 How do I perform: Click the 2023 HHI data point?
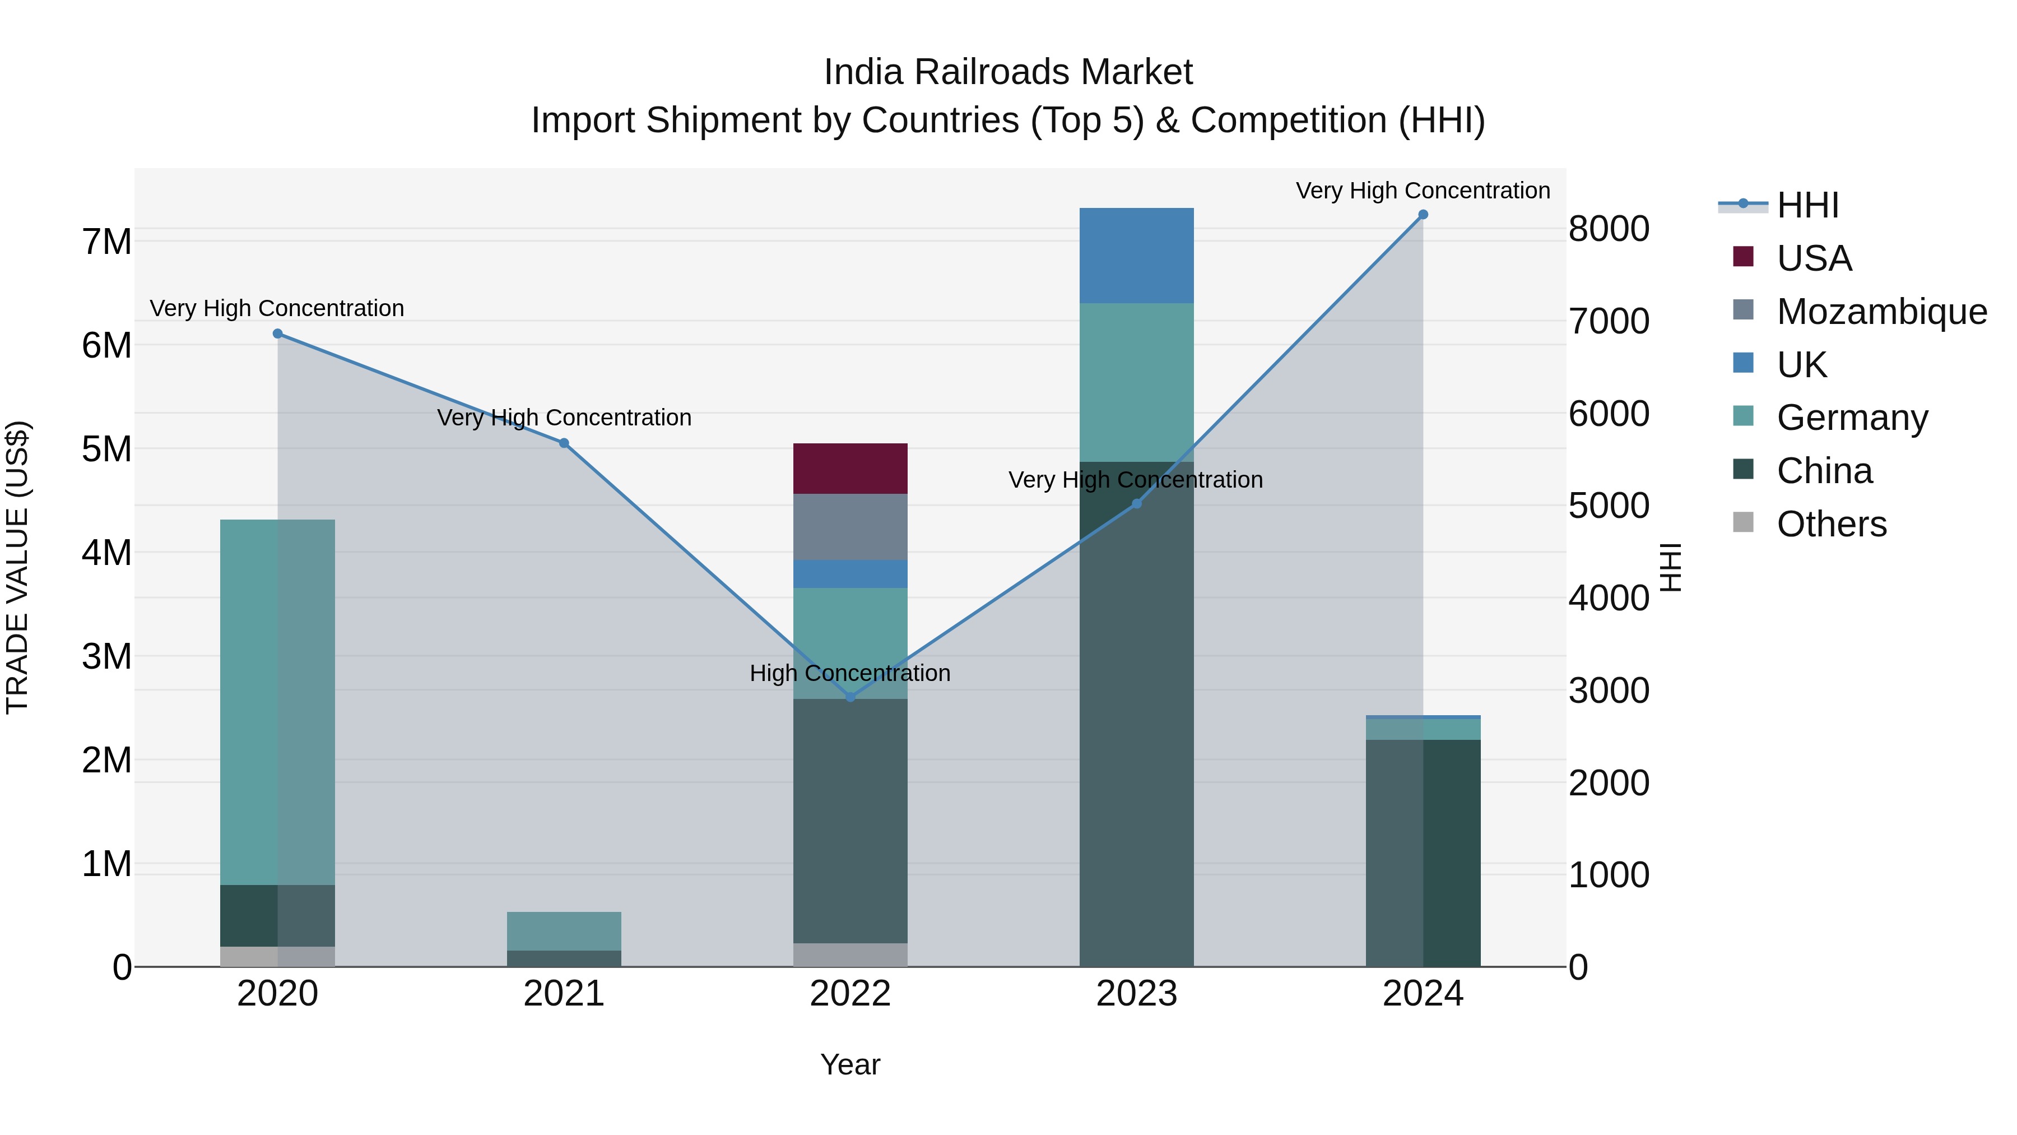[x=1137, y=504]
